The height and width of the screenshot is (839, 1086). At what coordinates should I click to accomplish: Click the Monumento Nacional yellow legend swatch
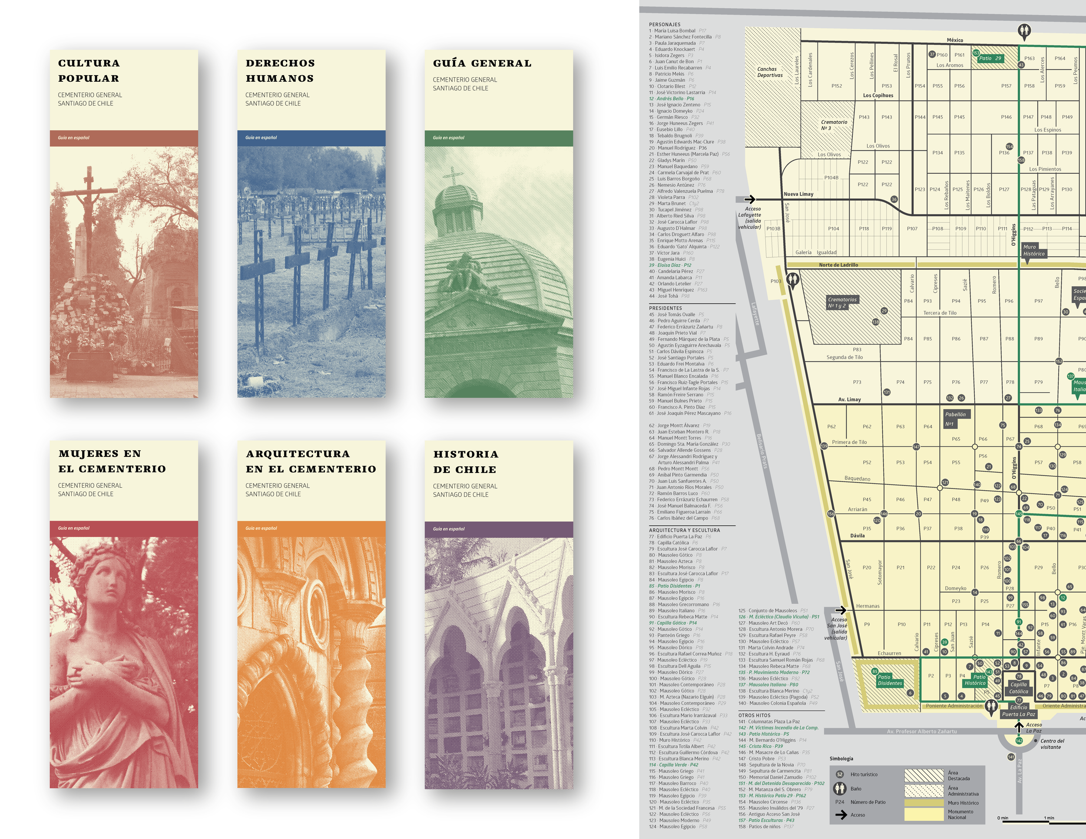click(x=924, y=814)
